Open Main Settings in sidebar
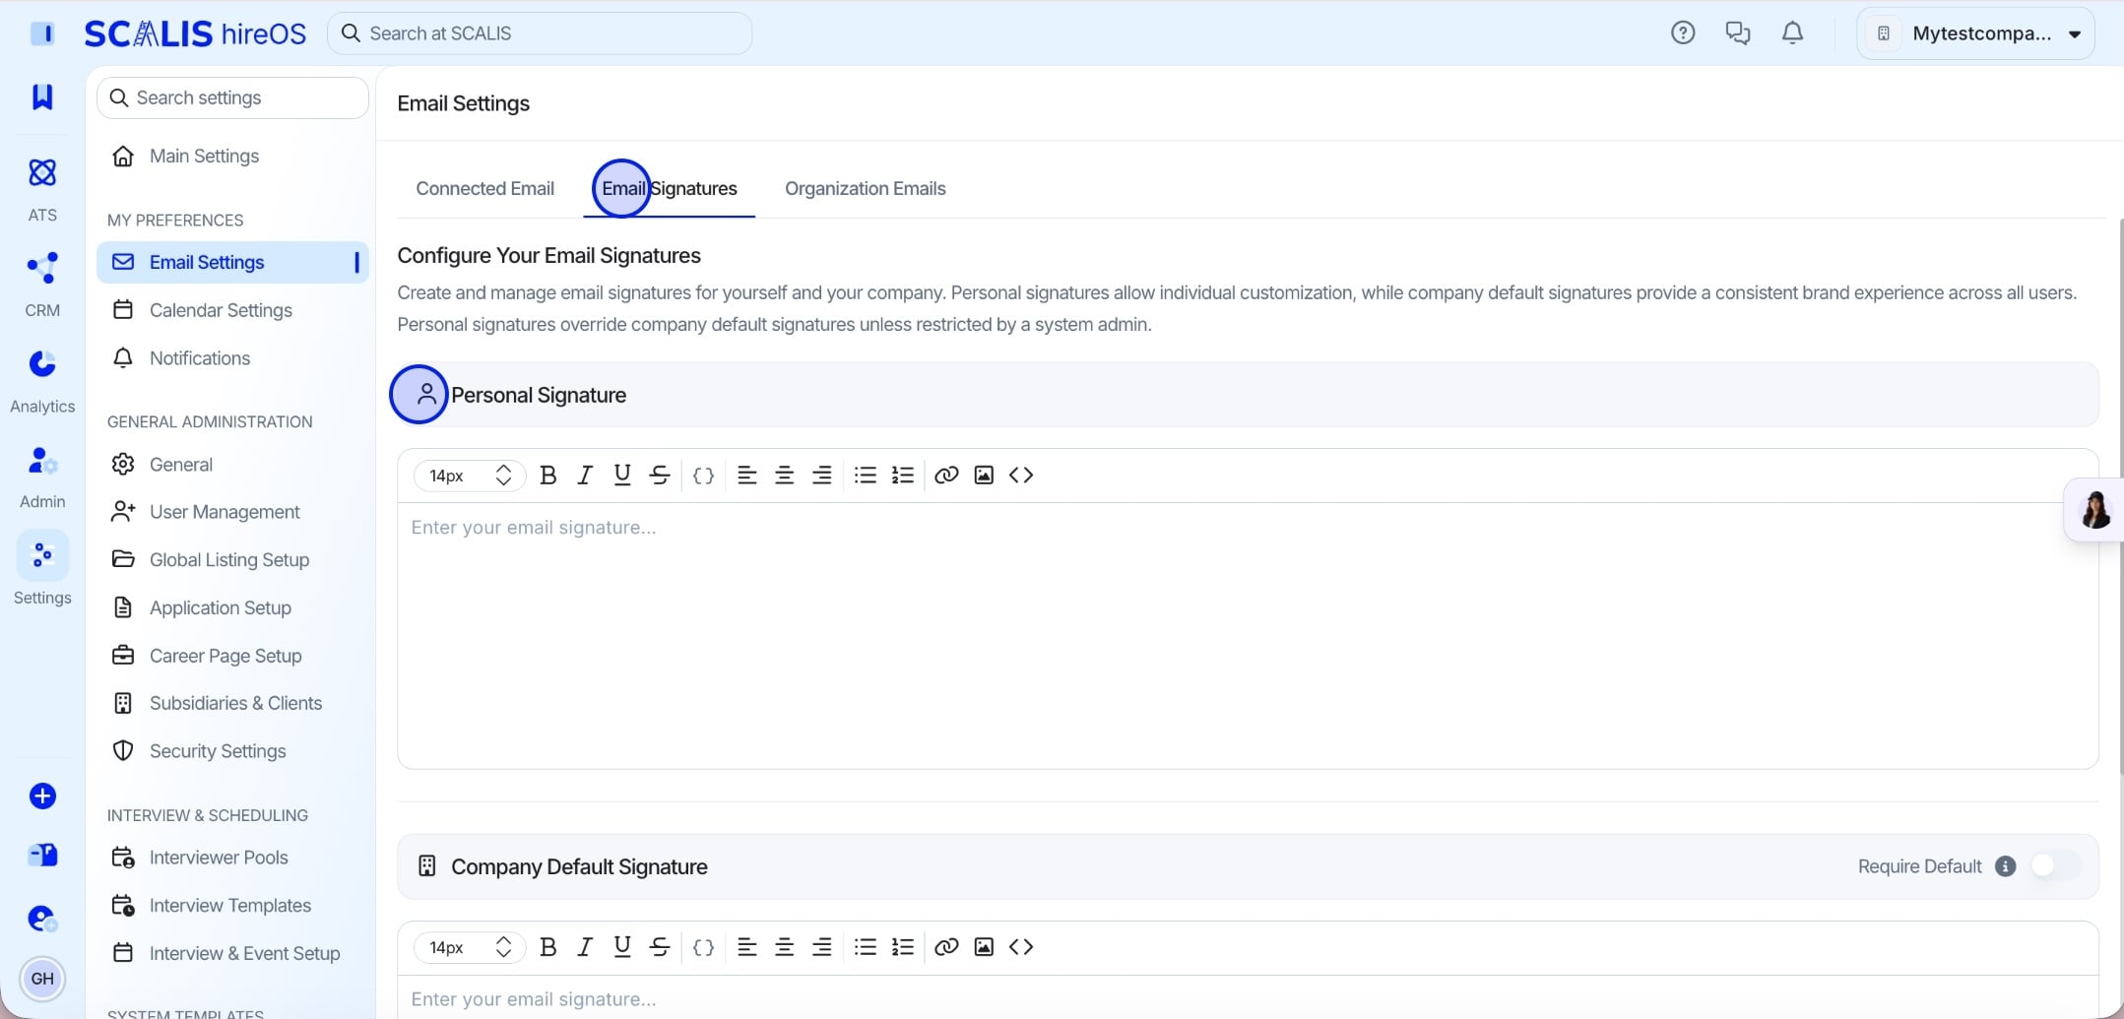The image size is (2124, 1019). (x=232, y=156)
